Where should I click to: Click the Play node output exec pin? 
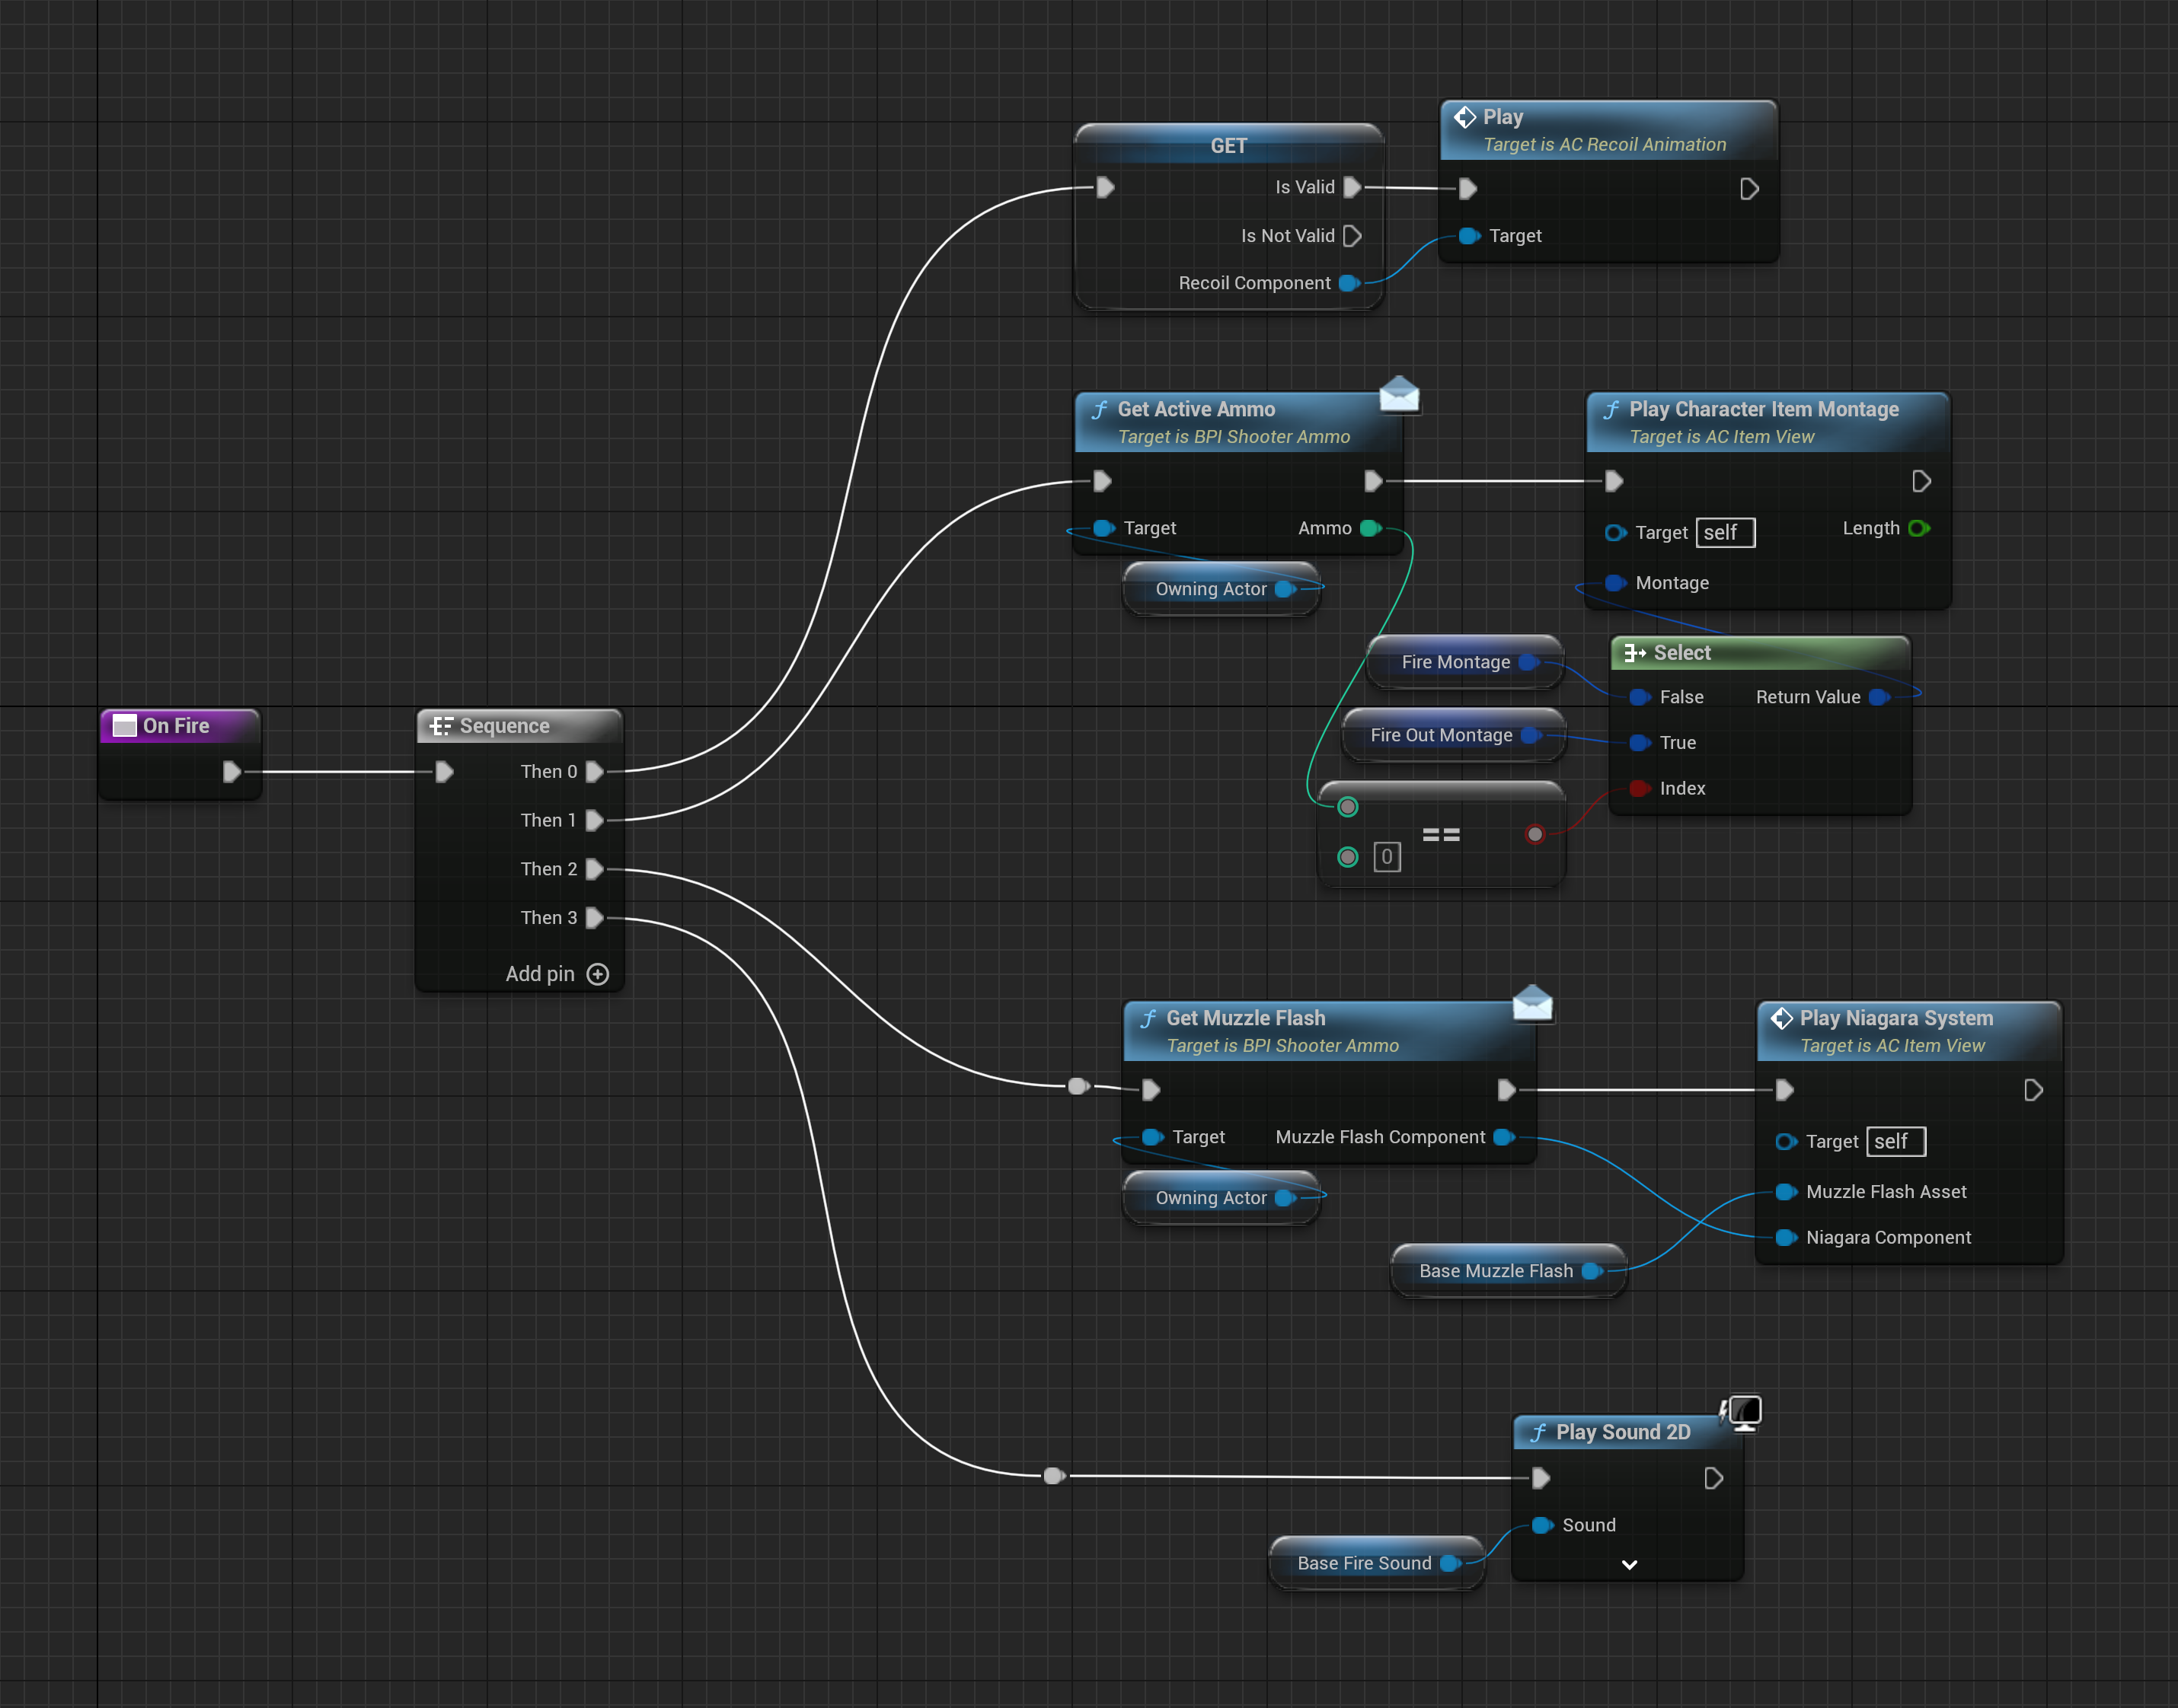(1748, 189)
